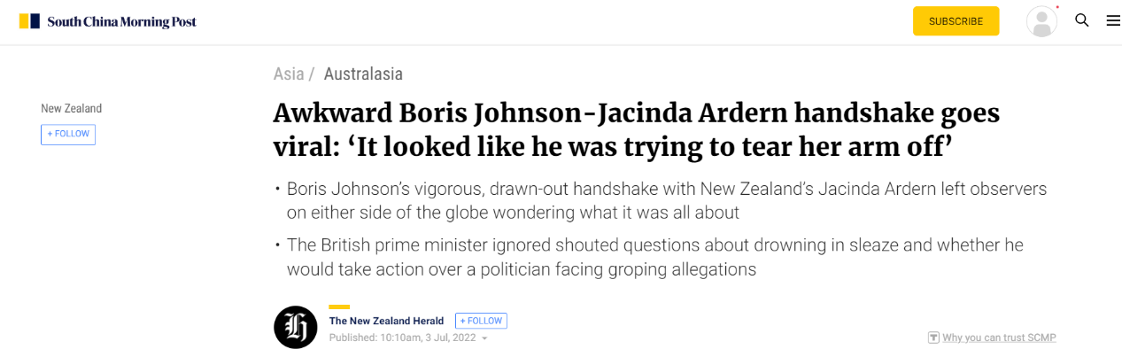
Task: Open the South China Morning Post wordmark homepage link
Action: 121,21
